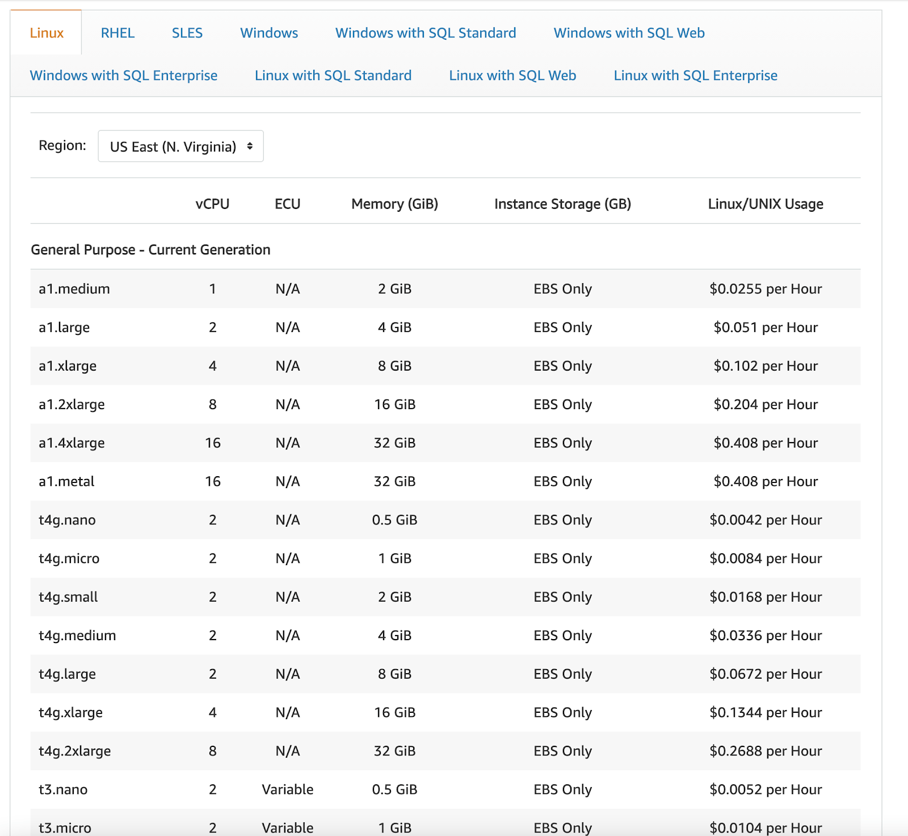908x836 pixels.
Task: Click the a1.metal instance row
Action: coord(66,481)
